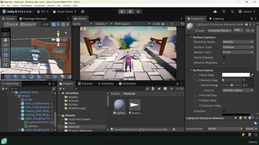Enable Alpha Clipping checkbox
259x145 pixels.
[224, 57]
